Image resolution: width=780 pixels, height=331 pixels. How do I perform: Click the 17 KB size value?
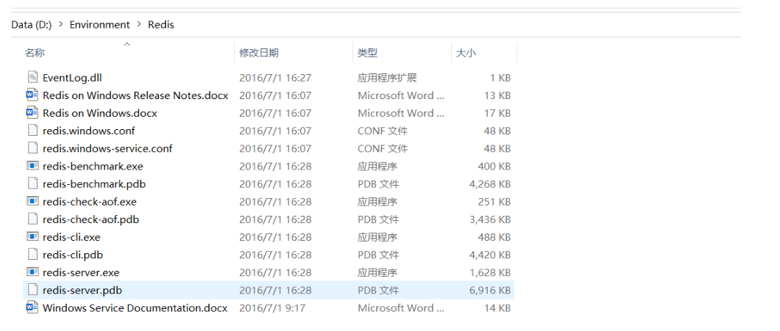(497, 113)
